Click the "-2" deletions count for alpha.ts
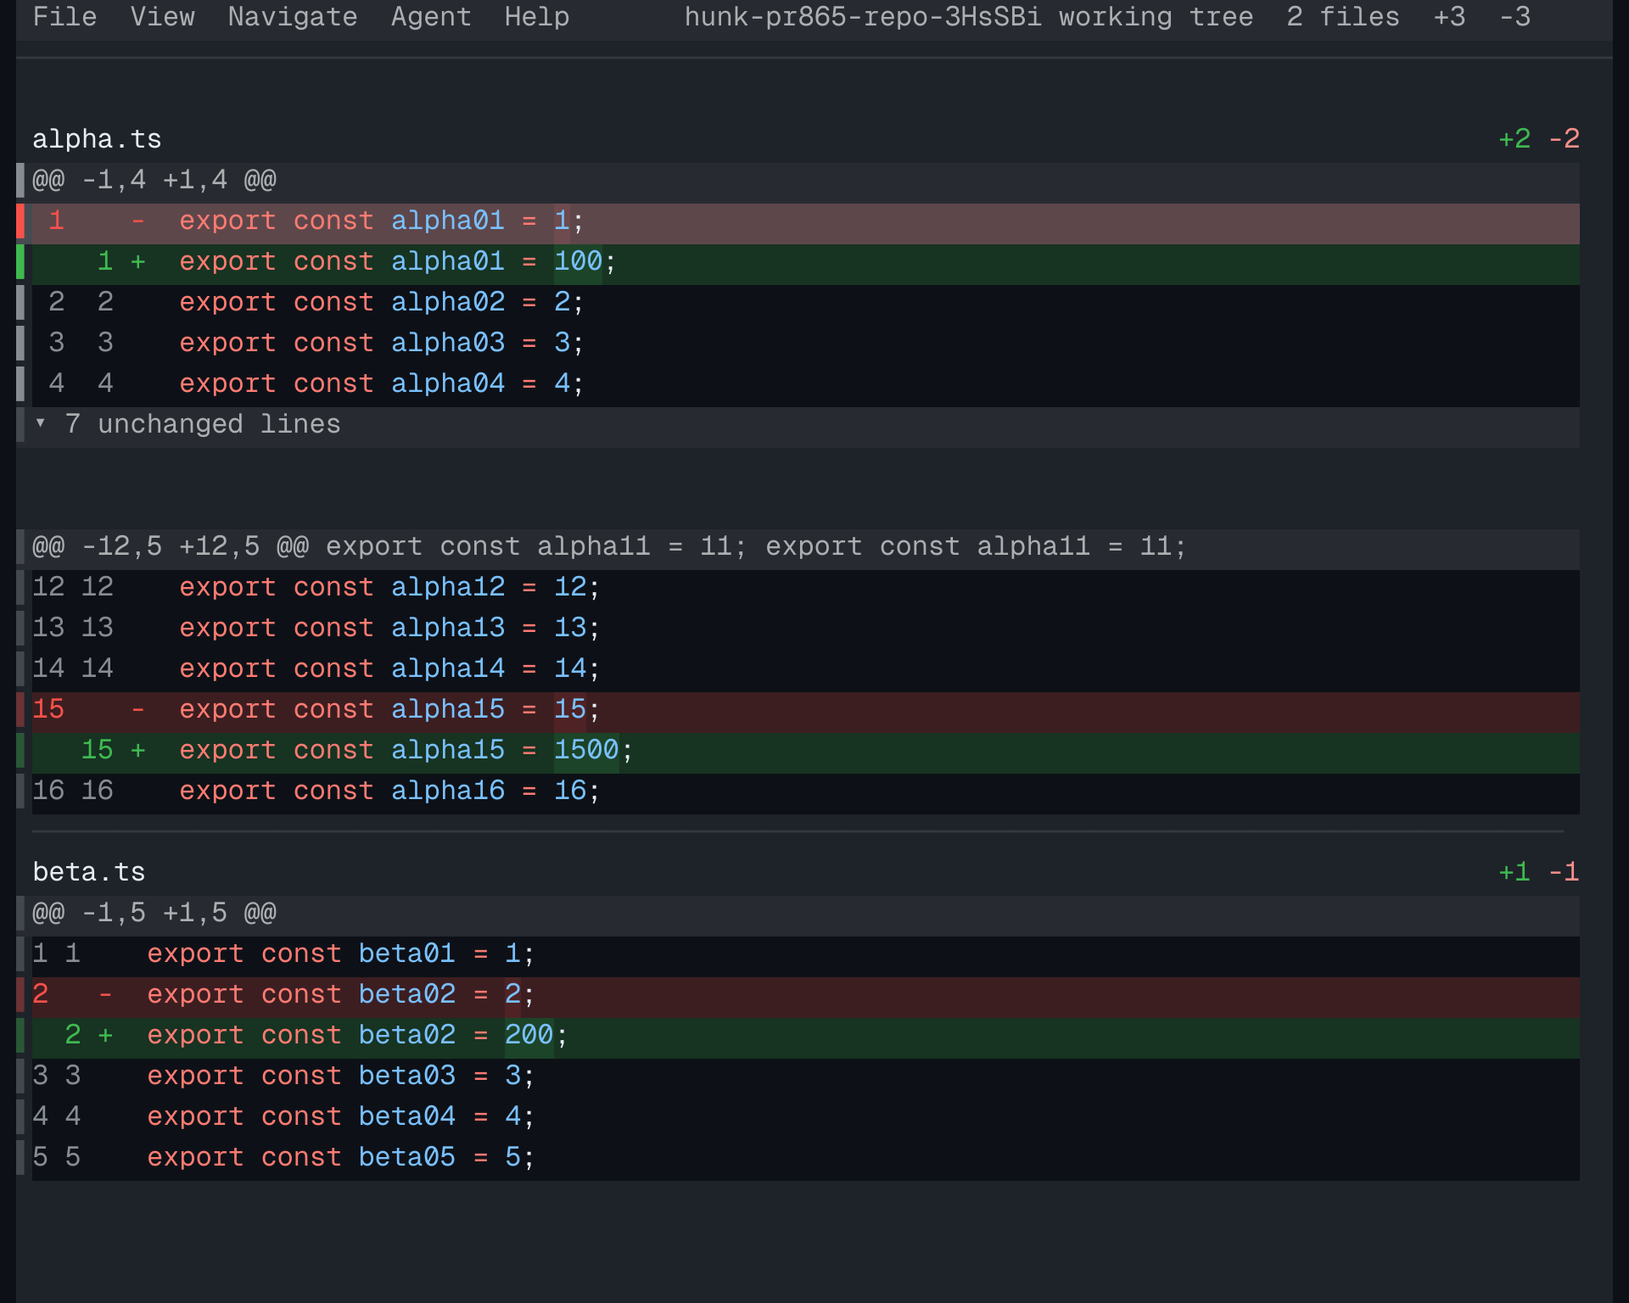Image resolution: width=1629 pixels, height=1303 pixels. [1564, 139]
